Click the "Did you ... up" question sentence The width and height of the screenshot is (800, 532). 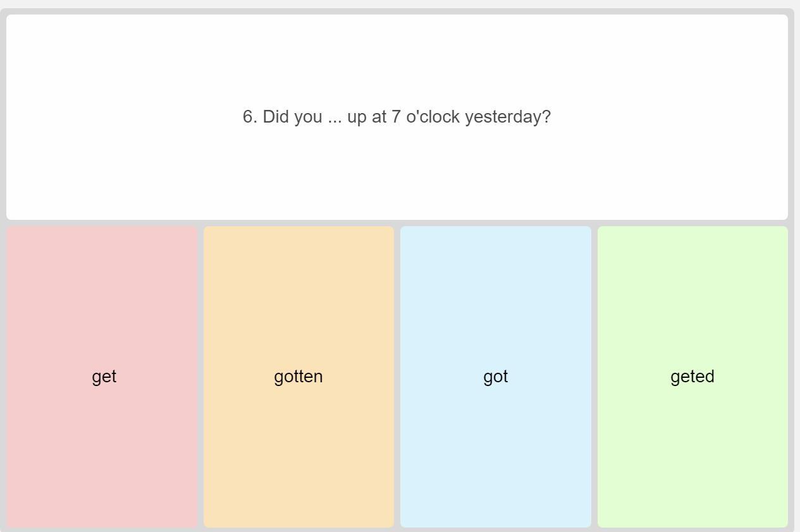(397, 117)
